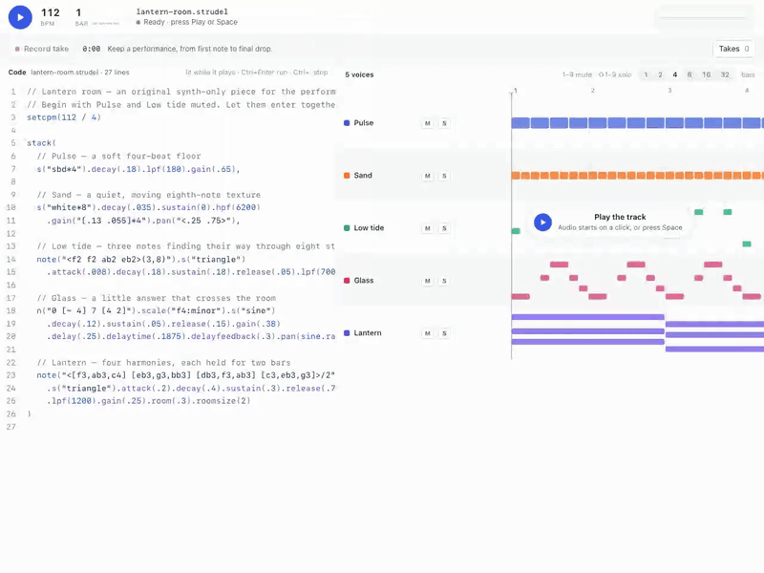Click the sbd*4 Pulse code line

tap(138, 169)
